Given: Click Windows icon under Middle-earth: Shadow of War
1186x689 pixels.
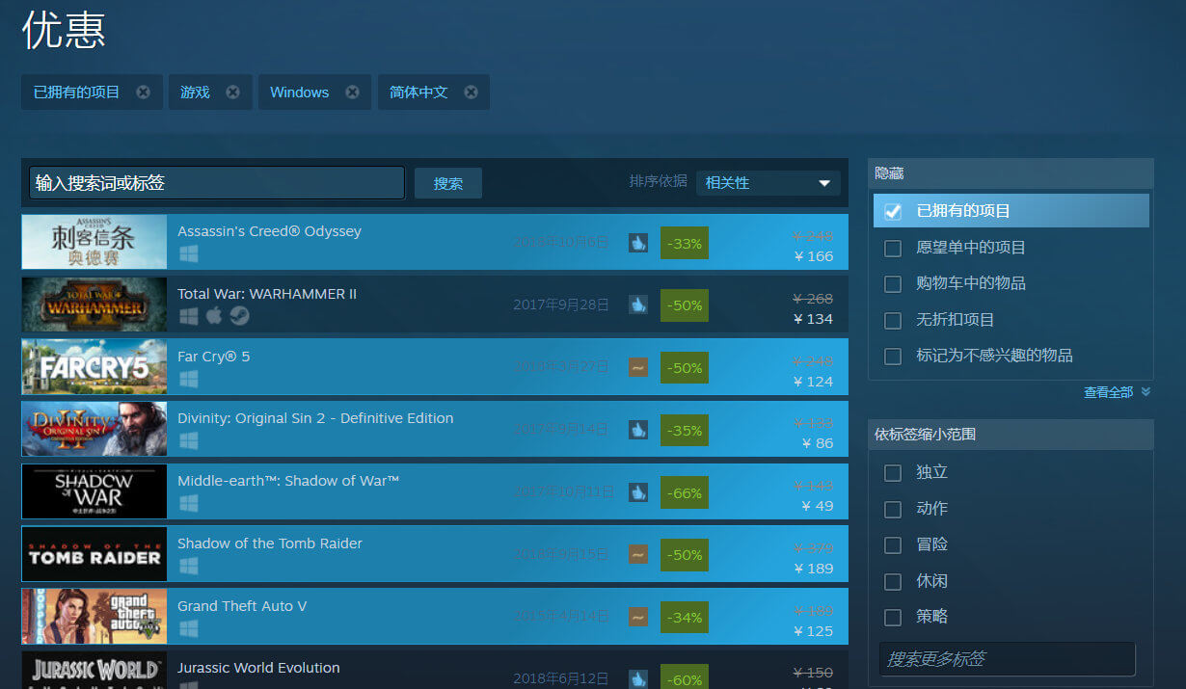Looking at the screenshot, I should tap(188, 503).
